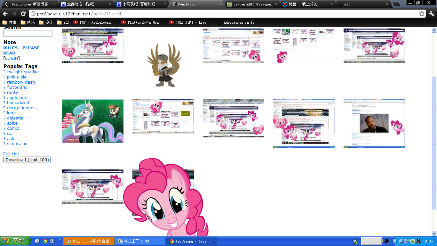Go back with the browser back arrow
The height and width of the screenshot is (246, 437).
(5, 14)
